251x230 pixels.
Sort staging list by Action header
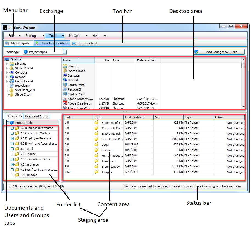[x=229, y=117]
